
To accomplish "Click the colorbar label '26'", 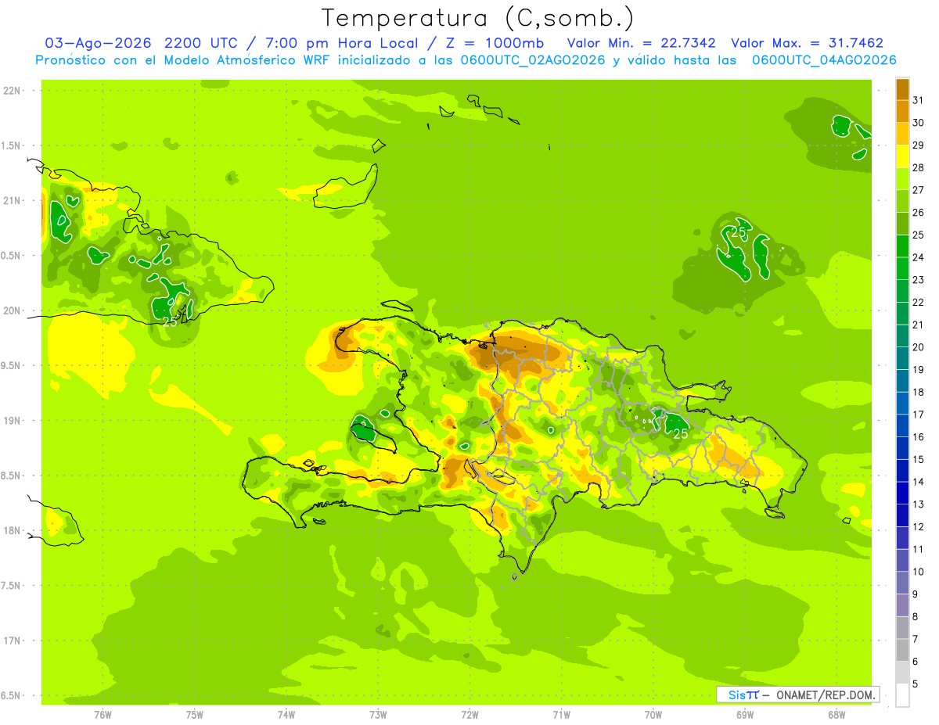I will (x=919, y=212).
